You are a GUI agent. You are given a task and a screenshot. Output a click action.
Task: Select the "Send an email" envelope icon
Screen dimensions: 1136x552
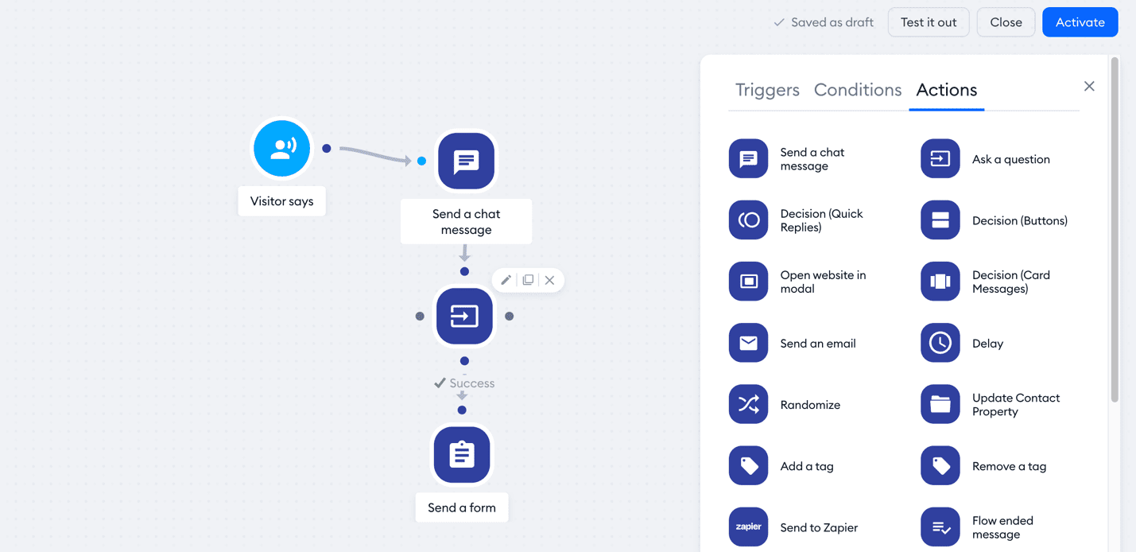click(748, 343)
